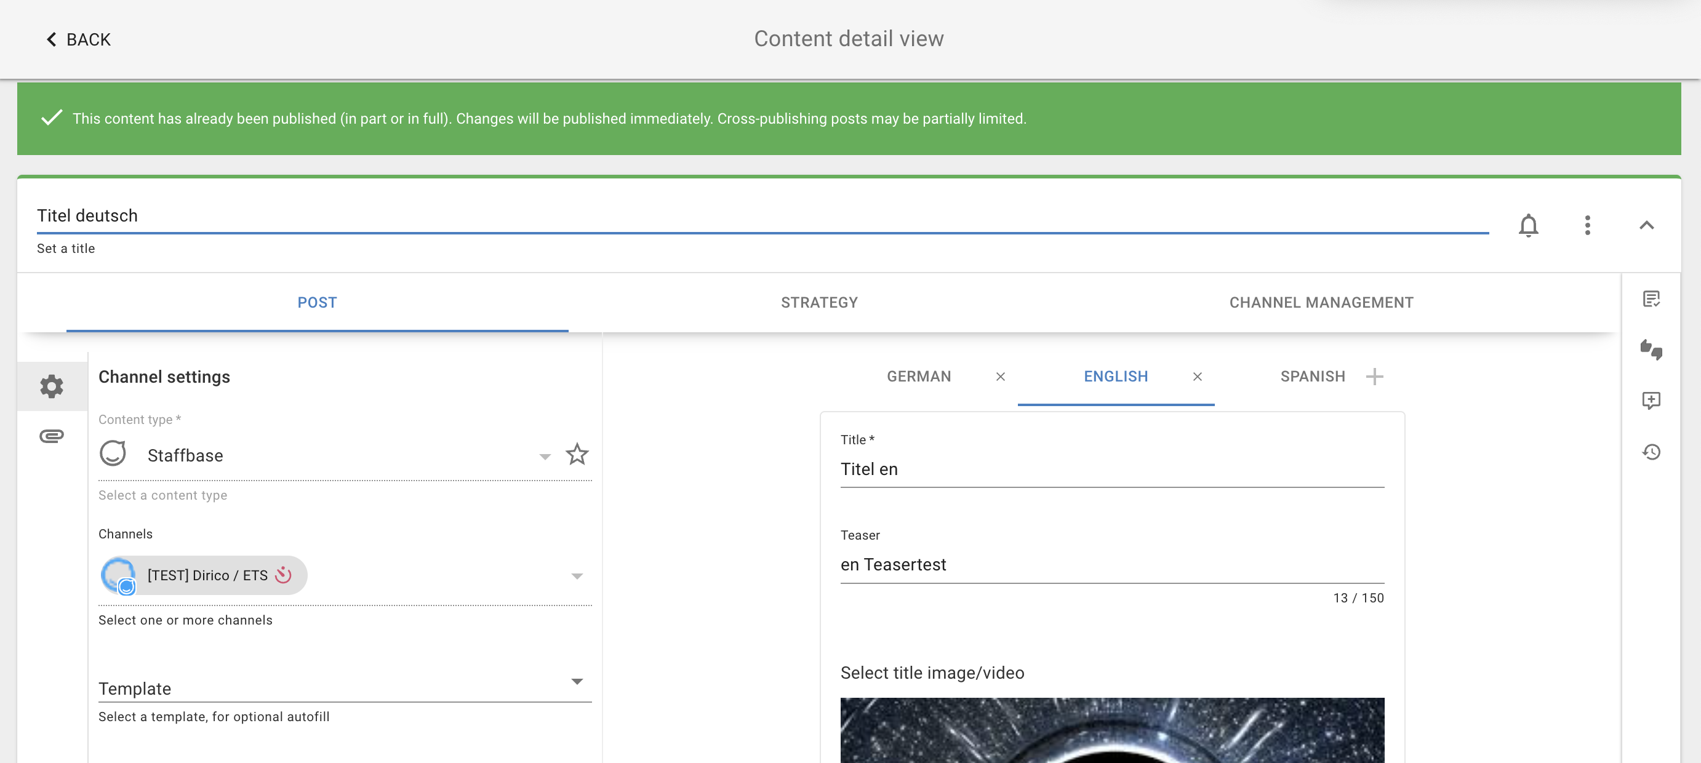Edit the 'en Teasertest' teaser field
This screenshot has width=1701, height=763.
pyautogui.click(x=1112, y=565)
